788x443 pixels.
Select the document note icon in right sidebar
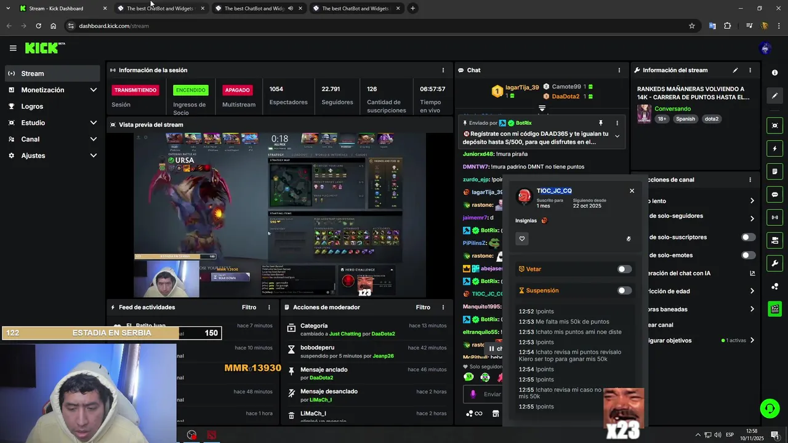[x=774, y=172]
